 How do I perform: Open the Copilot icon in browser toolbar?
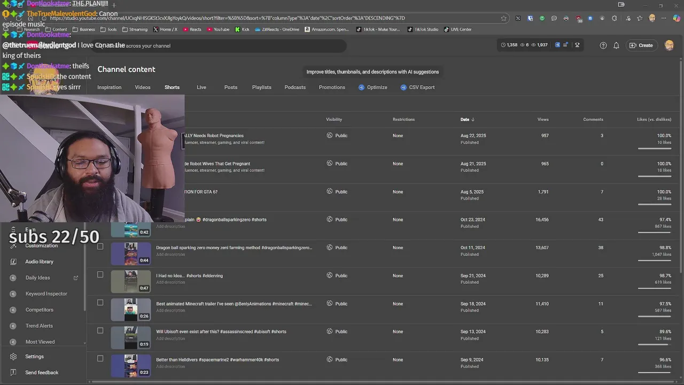coord(677,18)
